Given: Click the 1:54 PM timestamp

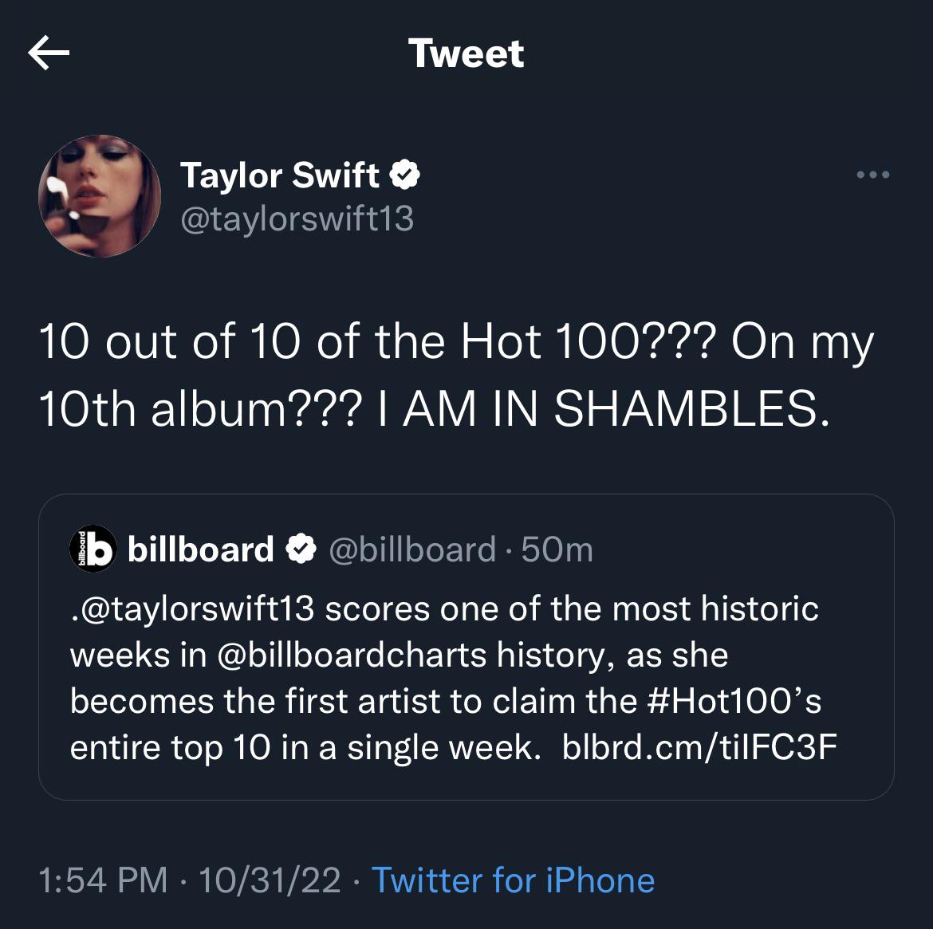Looking at the screenshot, I should tap(100, 881).
